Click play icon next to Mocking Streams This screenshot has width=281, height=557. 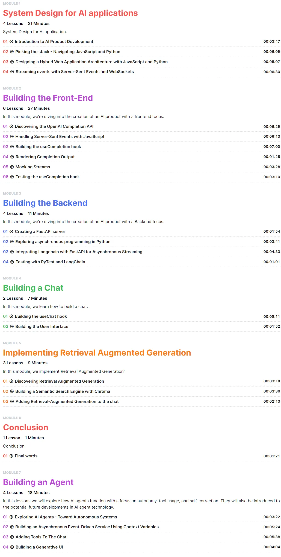pyautogui.click(x=12, y=167)
